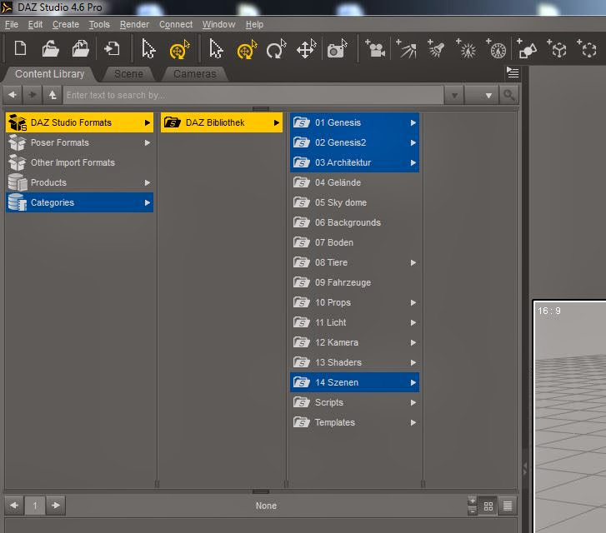This screenshot has height=533, width=606.
Task: Click the New Scene file icon
Action: point(20,49)
